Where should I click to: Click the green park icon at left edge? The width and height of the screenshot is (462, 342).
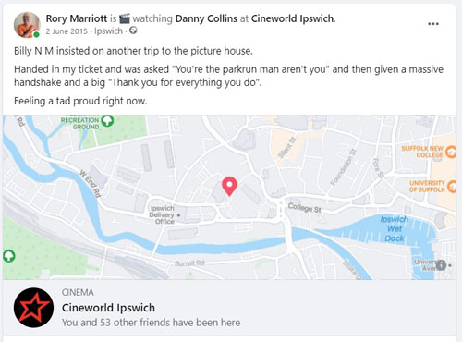(8, 256)
